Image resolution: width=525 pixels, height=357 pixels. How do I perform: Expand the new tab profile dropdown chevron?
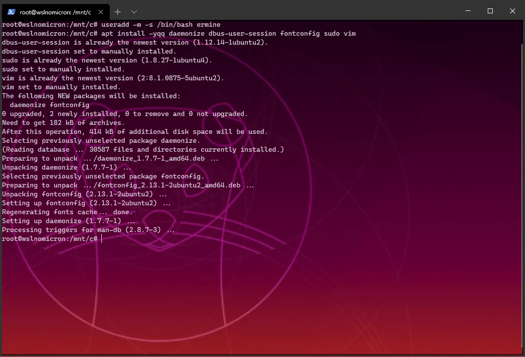(134, 11)
